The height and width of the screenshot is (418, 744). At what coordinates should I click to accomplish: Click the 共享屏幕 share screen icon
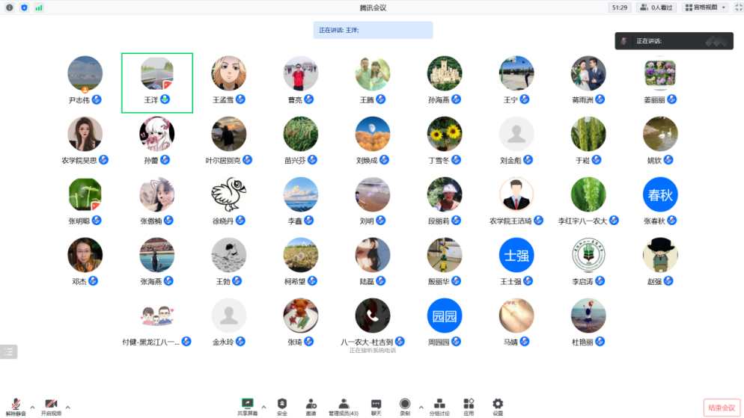tap(247, 405)
